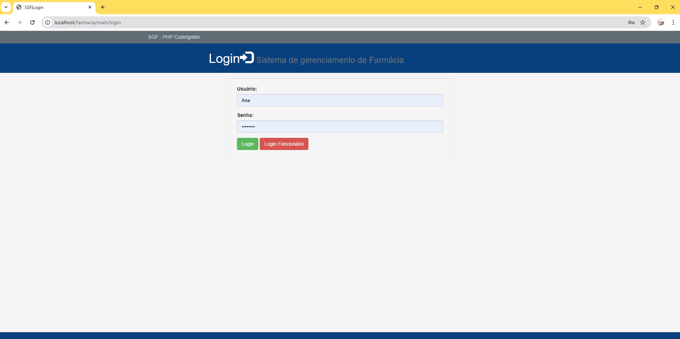Reload the login page
Image resolution: width=680 pixels, height=339 pixels.
(32, 22)
